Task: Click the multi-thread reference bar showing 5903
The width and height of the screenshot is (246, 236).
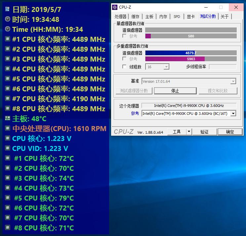Action: point(191,59)
